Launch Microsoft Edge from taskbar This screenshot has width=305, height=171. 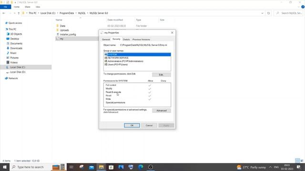point(141,167)
